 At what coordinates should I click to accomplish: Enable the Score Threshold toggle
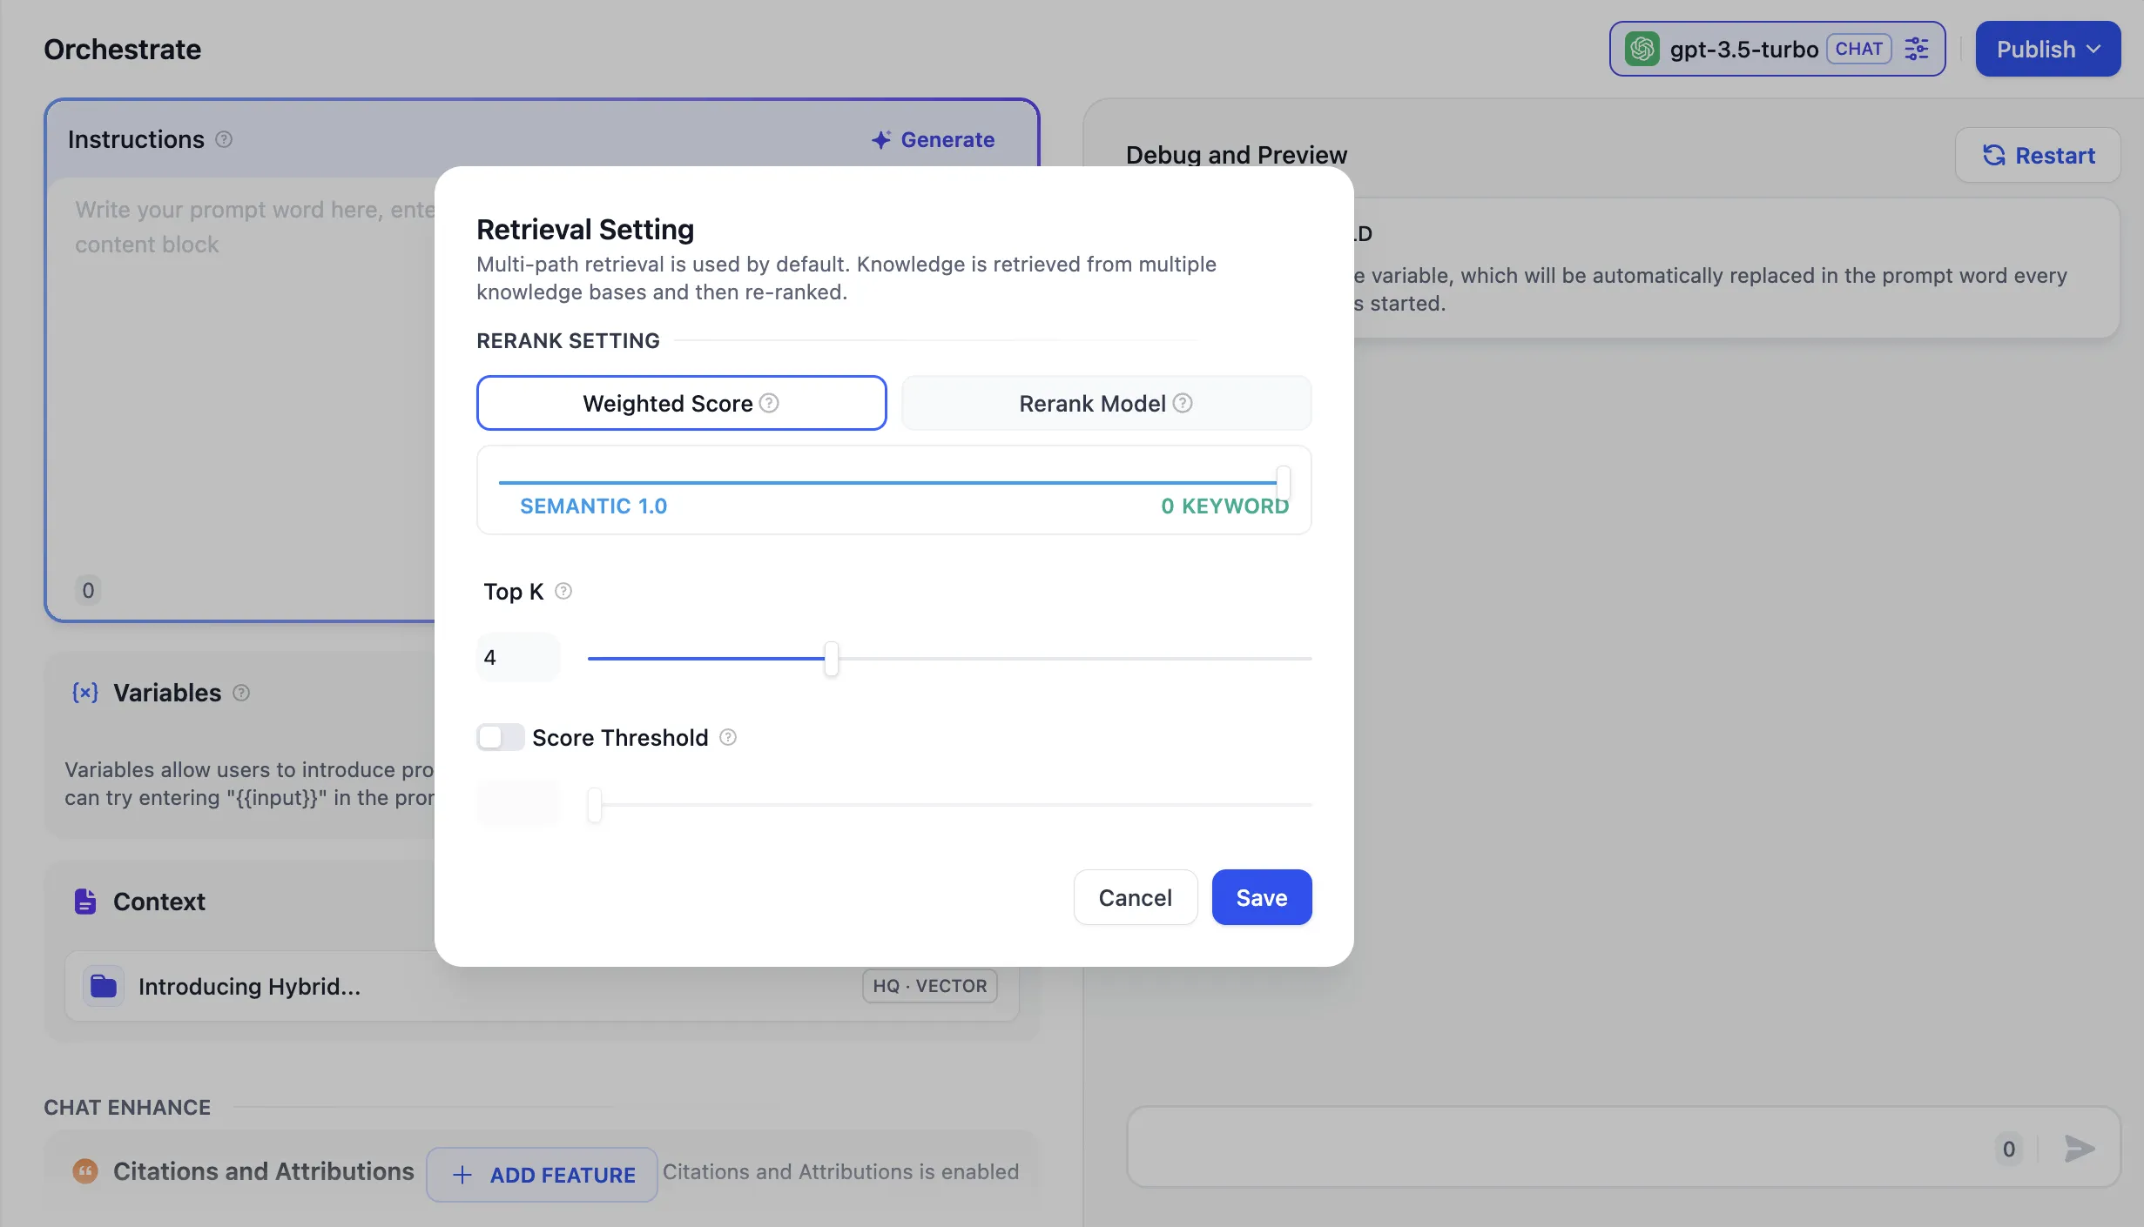pos(500,737)
